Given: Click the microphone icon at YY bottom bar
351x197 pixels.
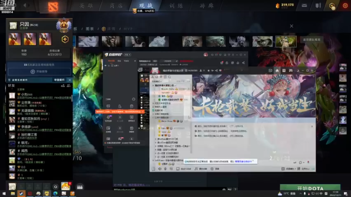Looking at the screenshot, I should [165, 169].
